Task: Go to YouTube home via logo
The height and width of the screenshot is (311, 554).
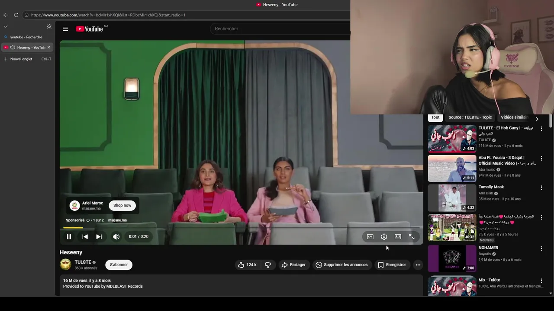Action: [90, 29]
